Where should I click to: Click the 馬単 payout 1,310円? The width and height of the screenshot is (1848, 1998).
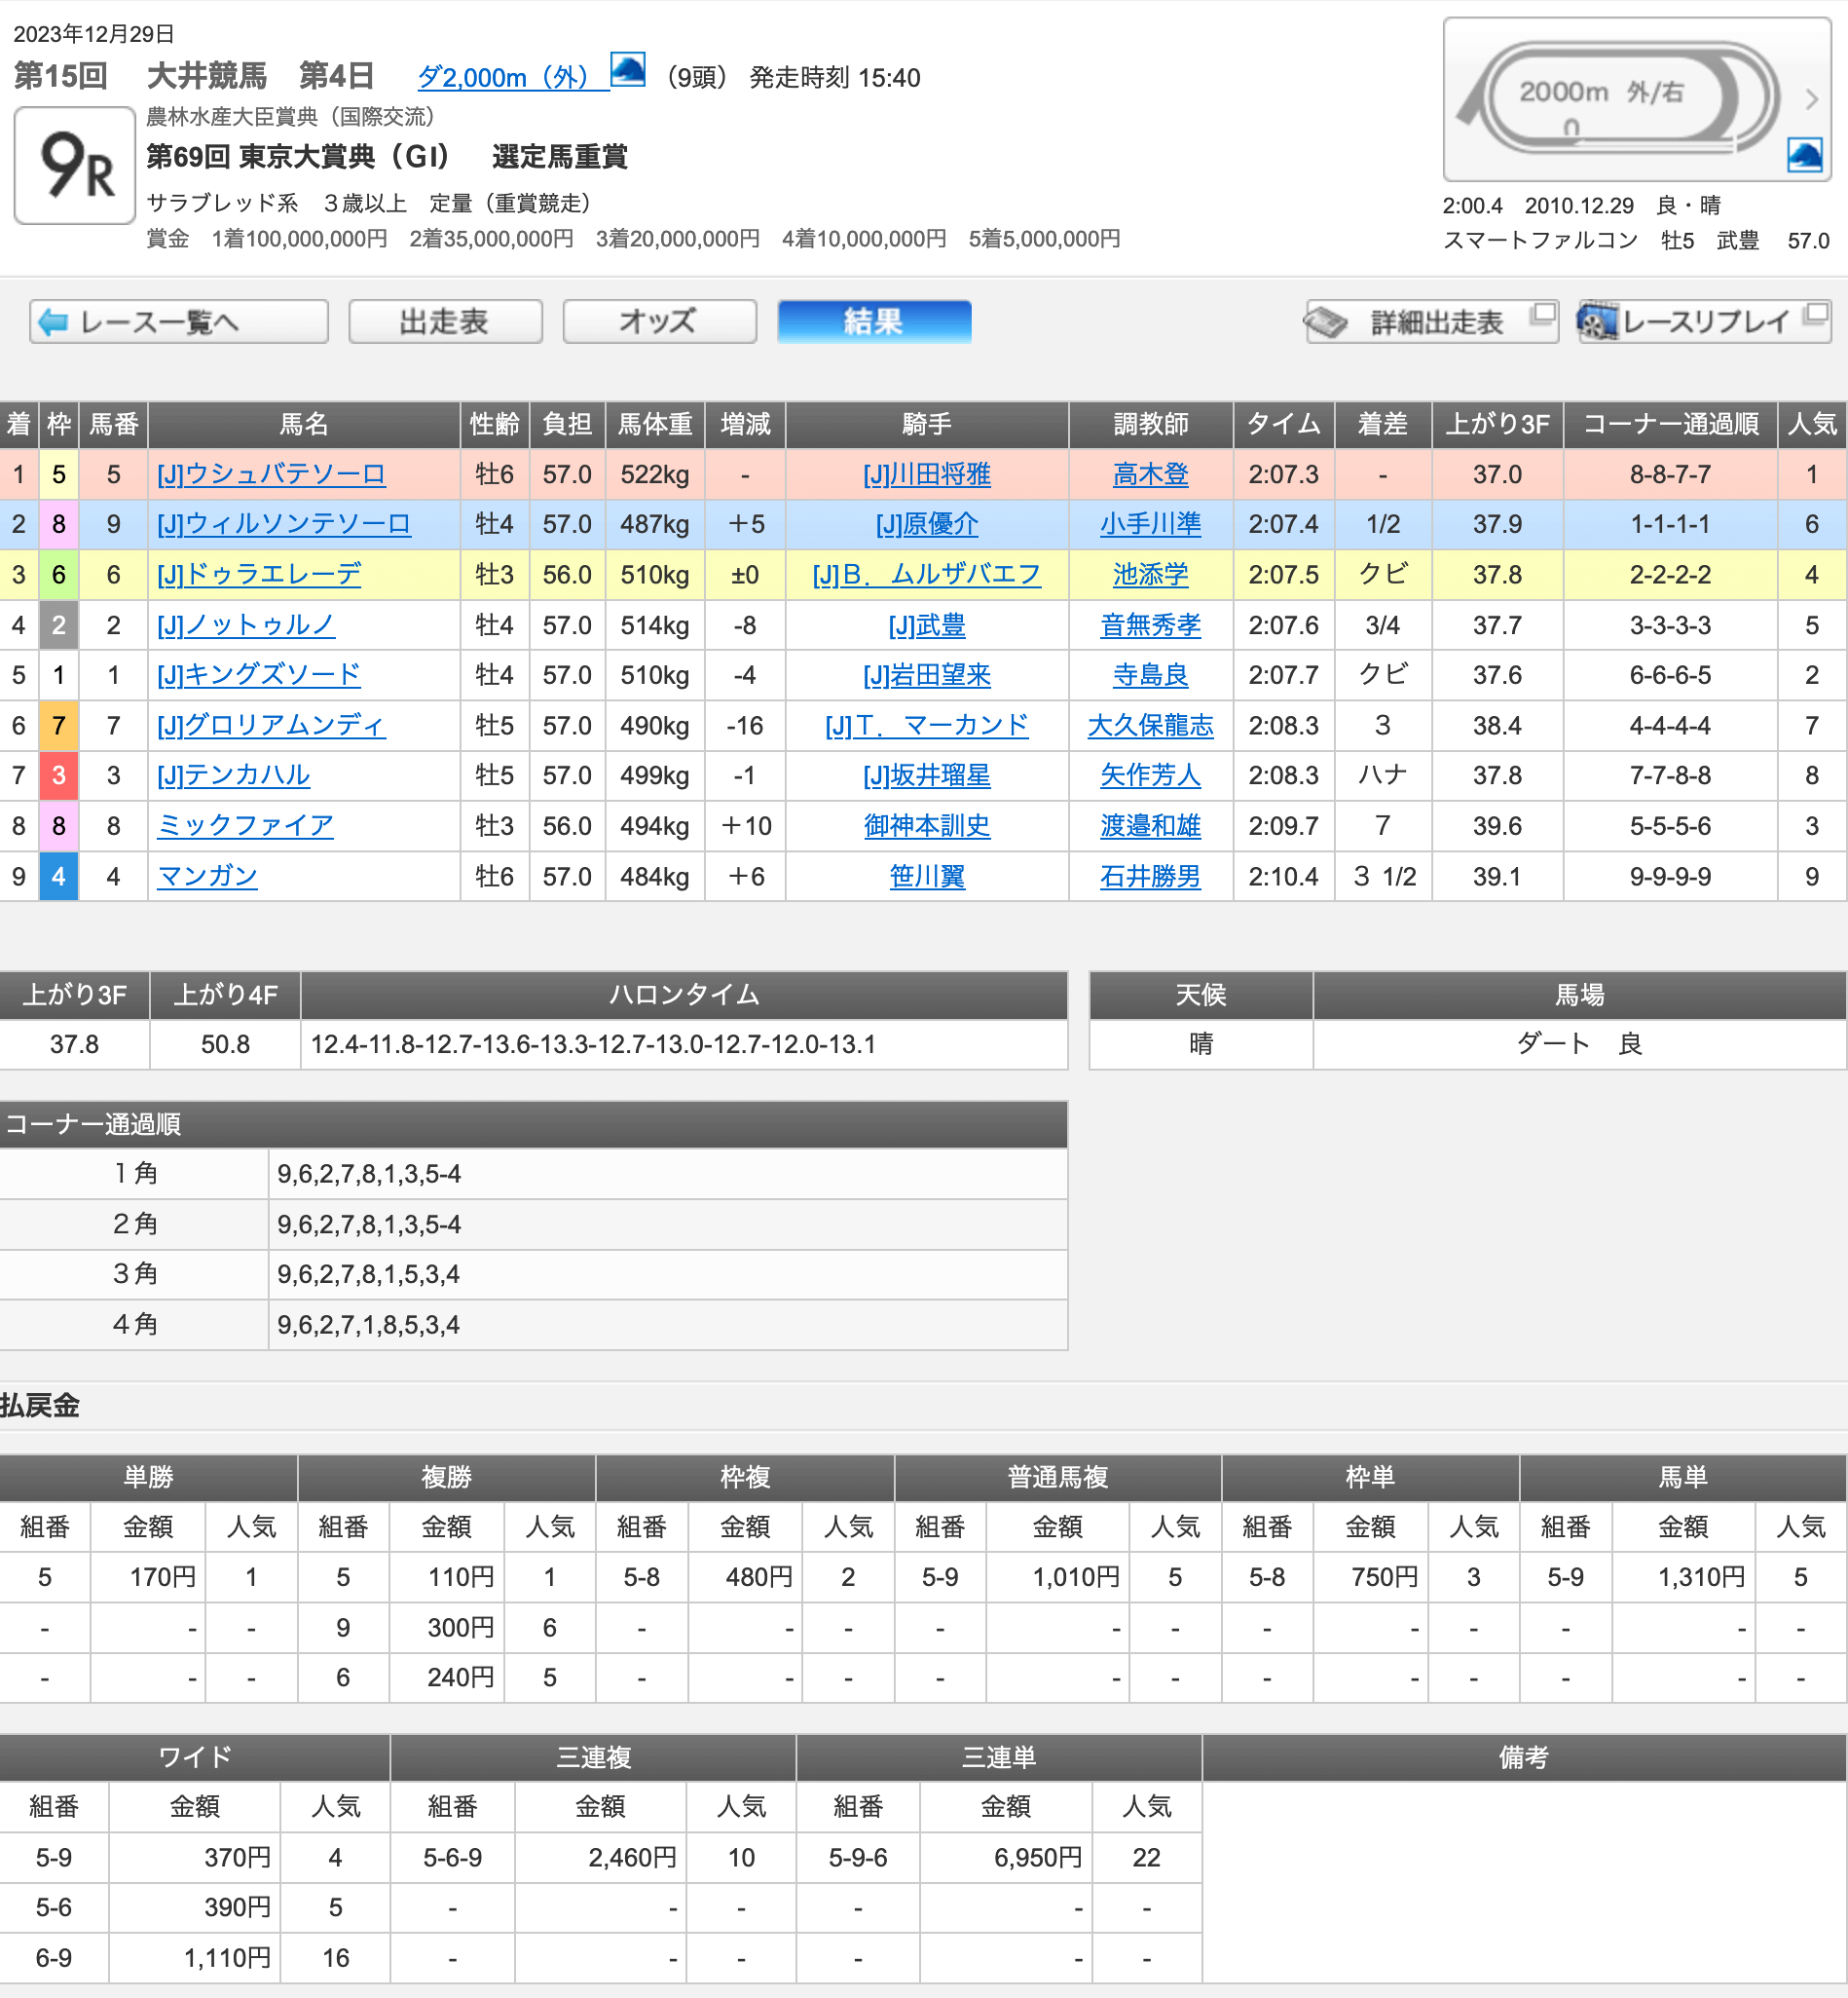[x=1701, y=1578]
